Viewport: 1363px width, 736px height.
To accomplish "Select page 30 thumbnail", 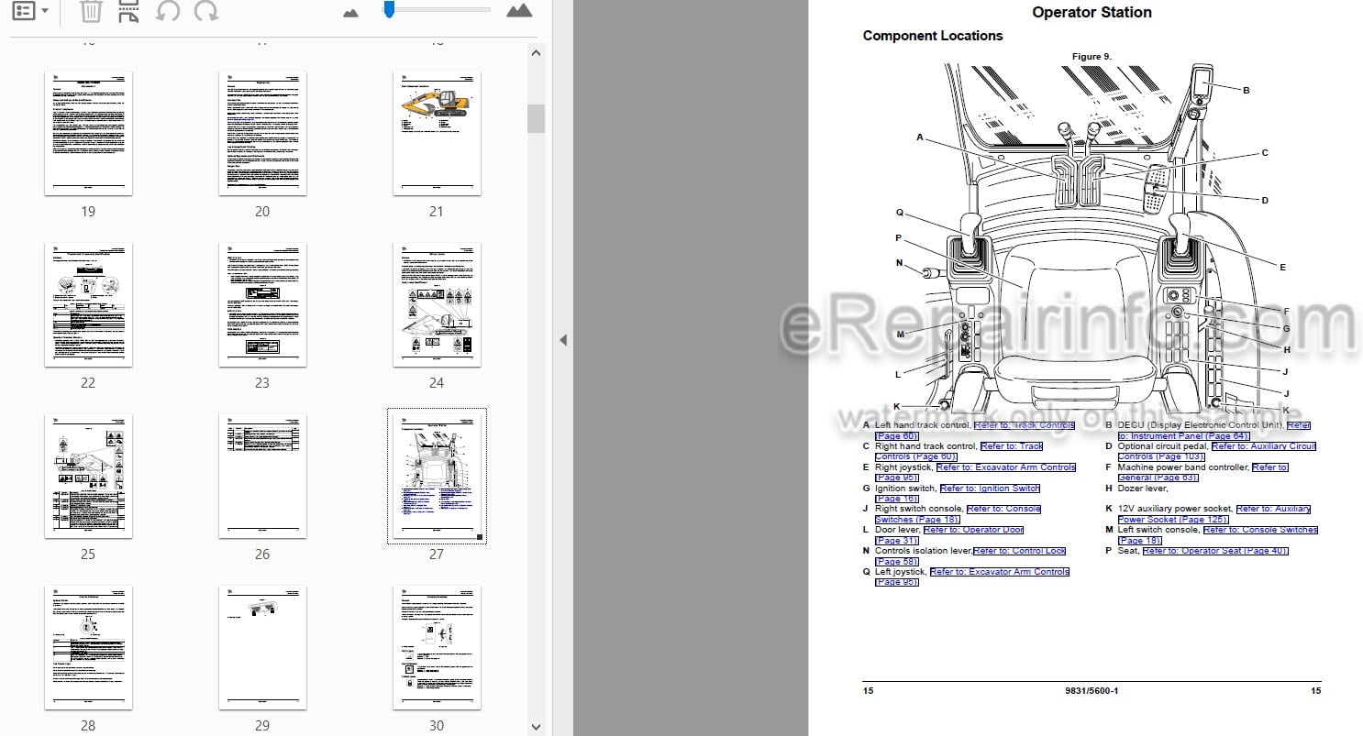I will (437, 648).
